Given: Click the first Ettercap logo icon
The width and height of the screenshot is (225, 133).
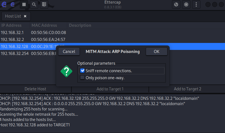Looking at the screenshot, I should tap(4, 4).
